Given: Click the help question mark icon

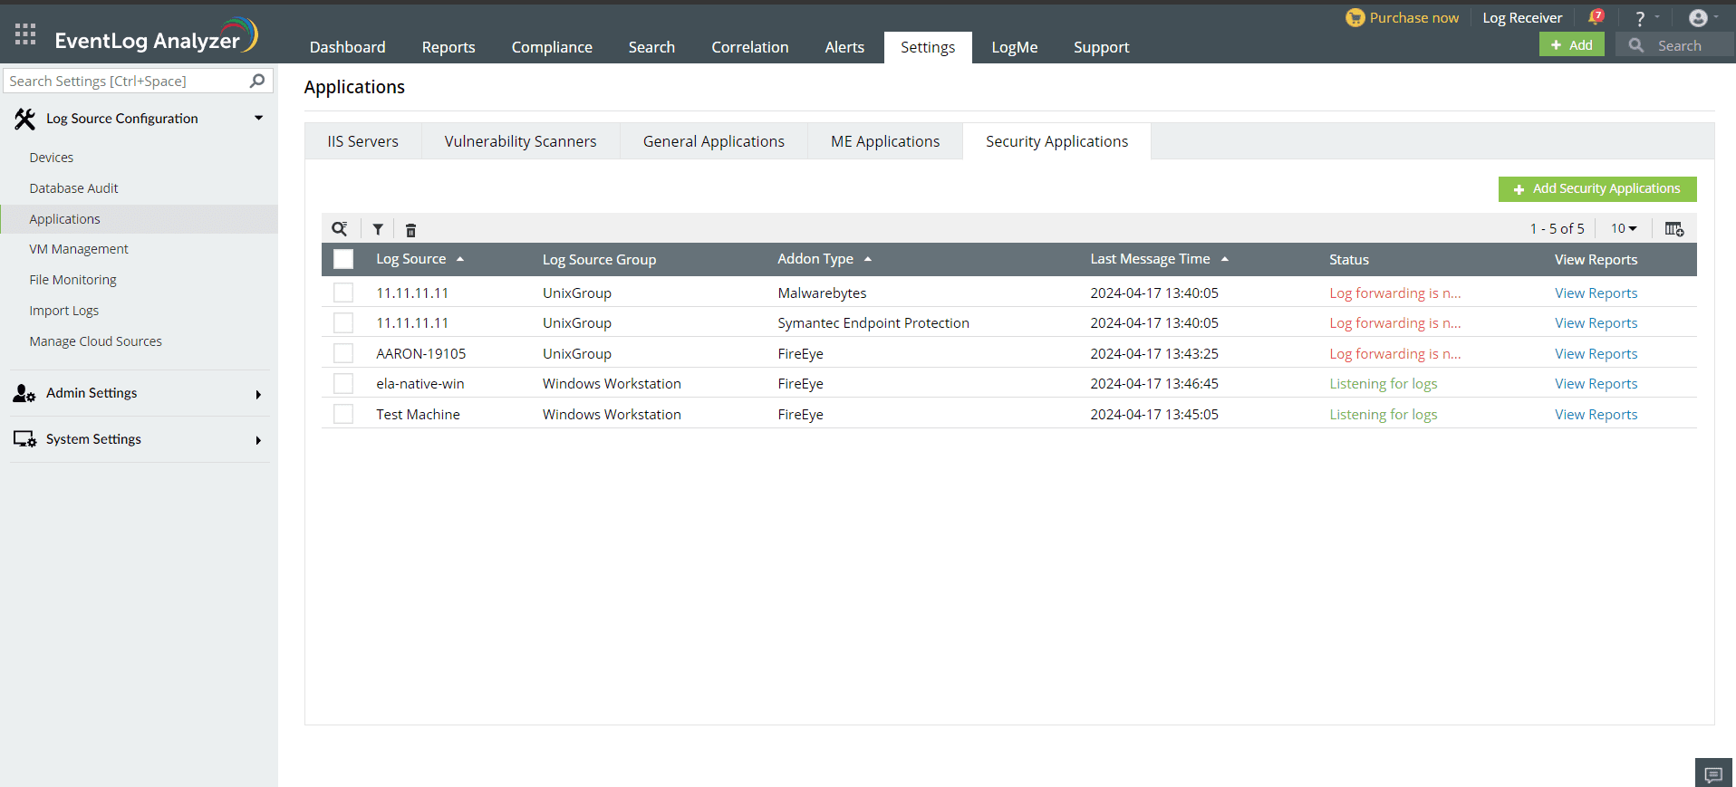Looking at the screenshot, I should click(x=1640, y=18).
